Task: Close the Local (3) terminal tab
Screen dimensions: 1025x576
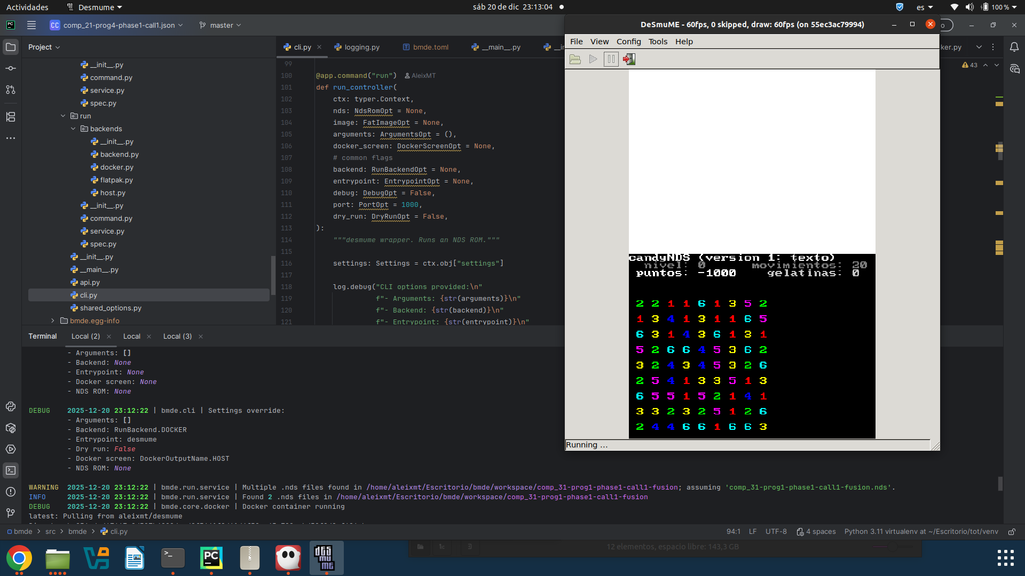Action: [x=201, y=337]
